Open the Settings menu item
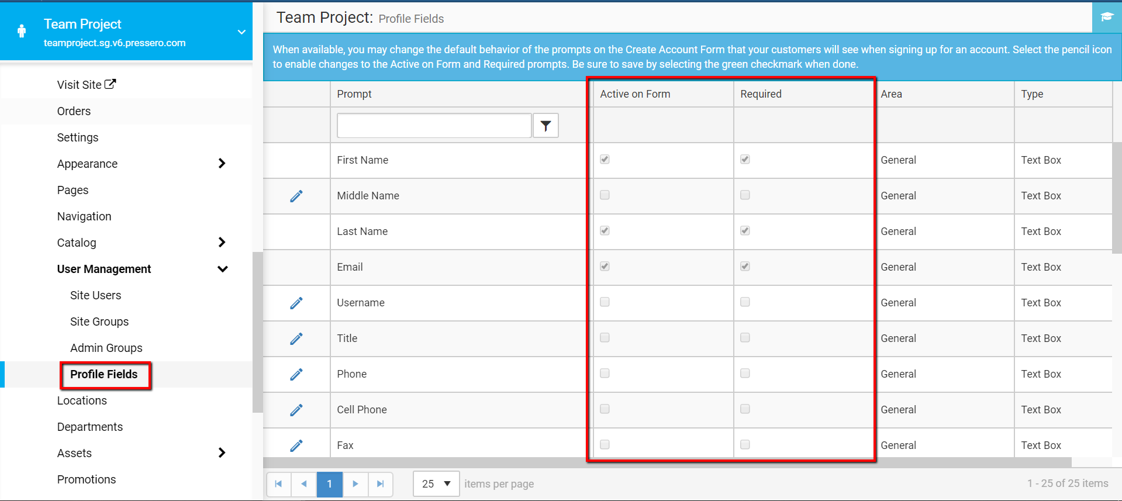1122x501 pixels. pos(78,137)
